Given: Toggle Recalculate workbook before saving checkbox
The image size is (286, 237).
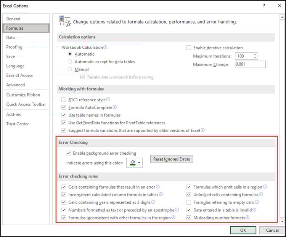Looking at the screenshot, I should click(83, 77).
